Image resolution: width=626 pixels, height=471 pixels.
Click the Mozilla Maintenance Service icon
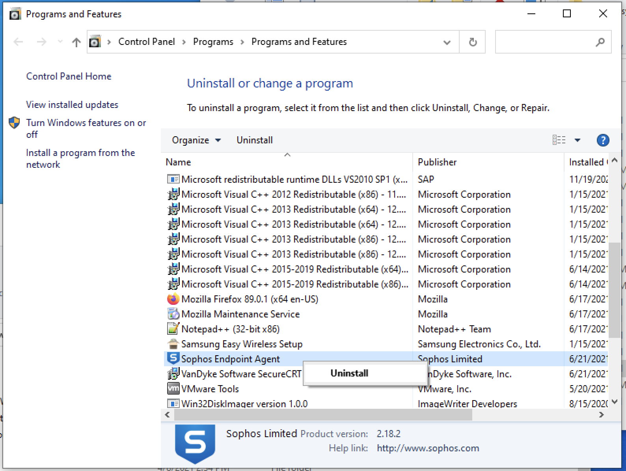point(173,314)
